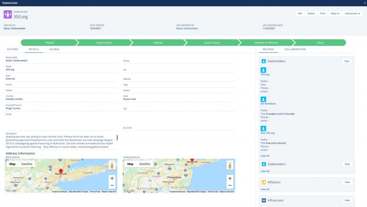Click the contact icon above May 350.org
Image resolution: width=367 pixels, height=207 pixels.
coord(263,129)
